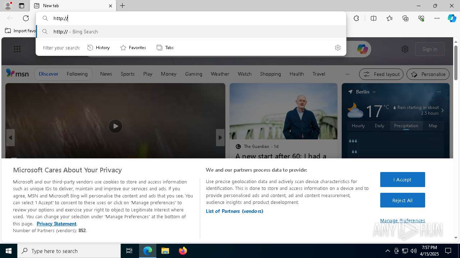Screen dimensions: 460x258
Task: Open File Explorer from taskbar
Action: (165, 251)
